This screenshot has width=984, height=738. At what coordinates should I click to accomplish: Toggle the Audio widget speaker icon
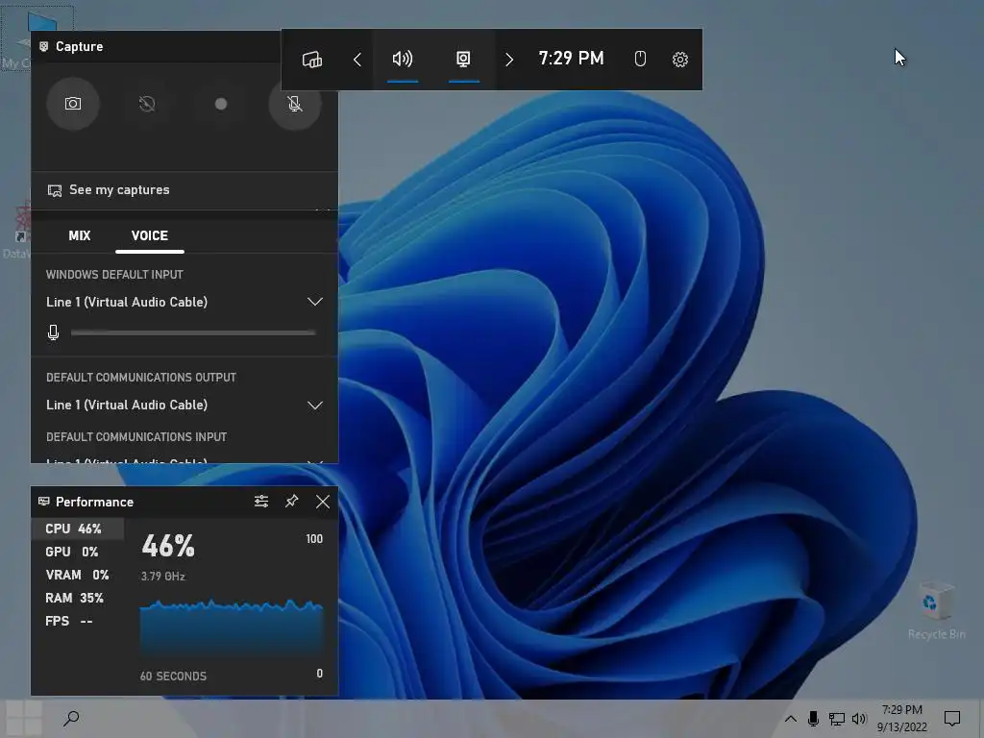[x=403, y=59]
